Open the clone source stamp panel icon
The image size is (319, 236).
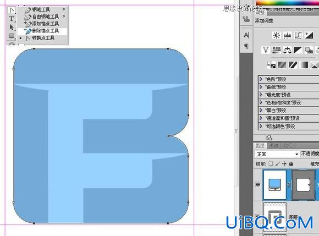[246, 19]
